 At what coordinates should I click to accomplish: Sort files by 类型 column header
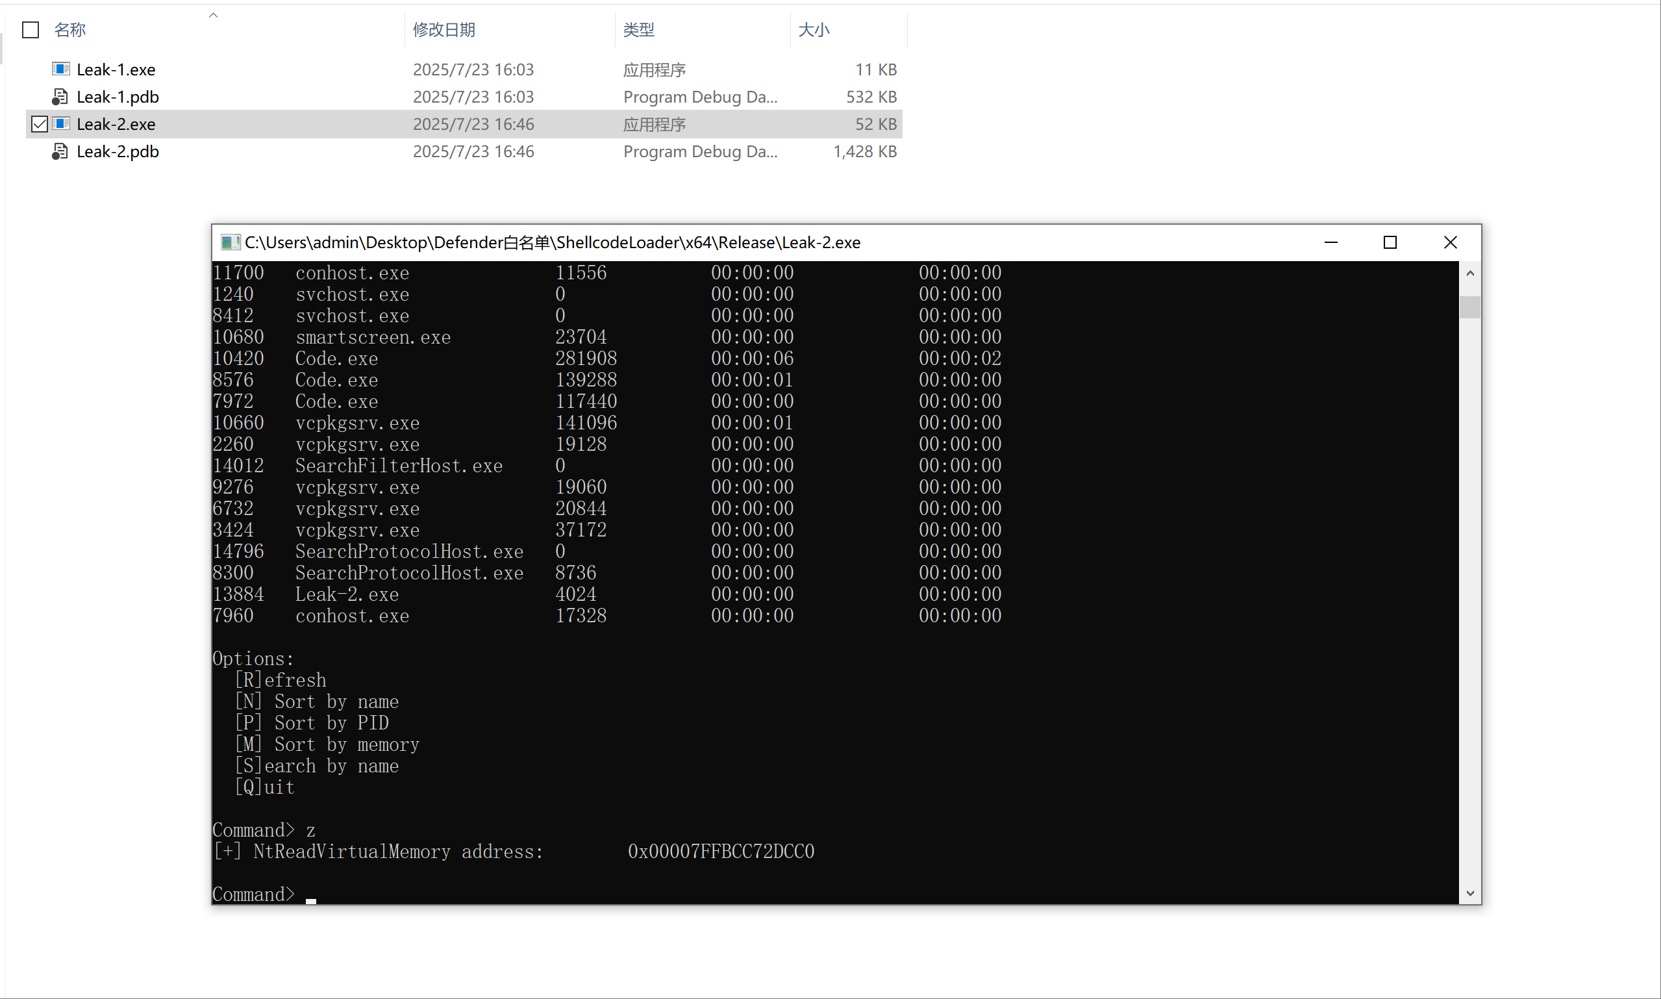click(638, 30)
